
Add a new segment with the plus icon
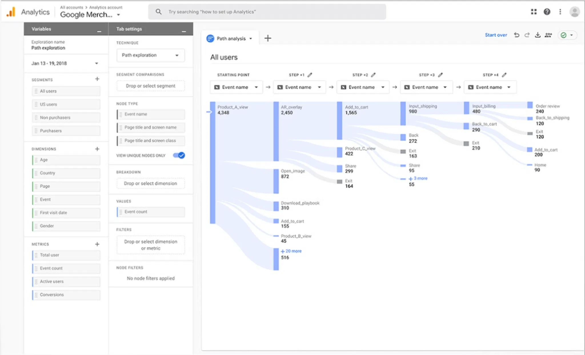(x=97, y=79)
